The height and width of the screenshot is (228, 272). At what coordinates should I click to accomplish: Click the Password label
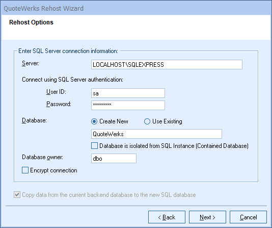coord(59,104)
